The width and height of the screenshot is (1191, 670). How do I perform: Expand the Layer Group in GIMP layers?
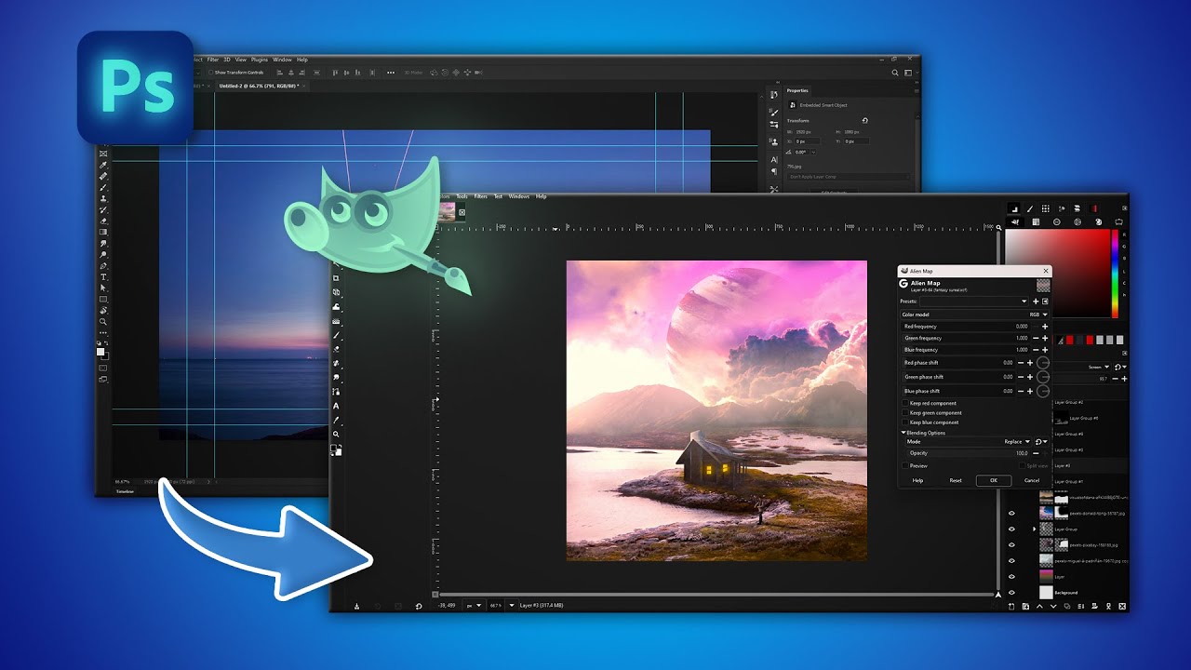[1034, 529]
